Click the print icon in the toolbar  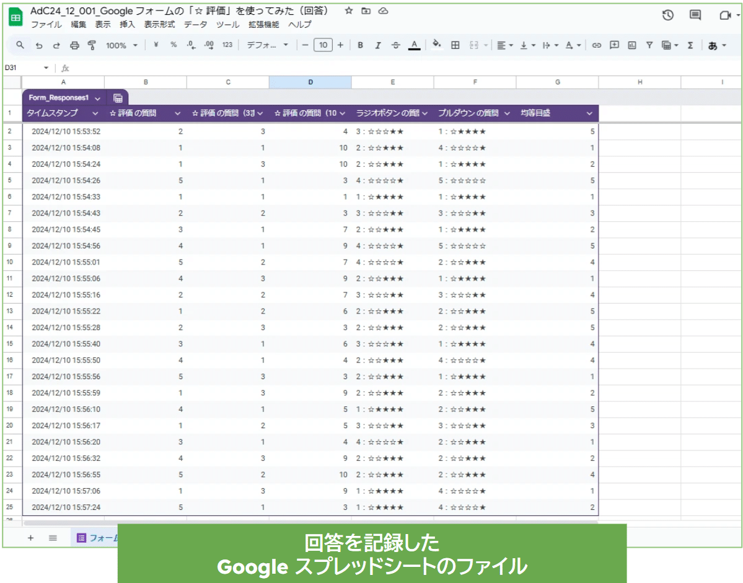74,45
